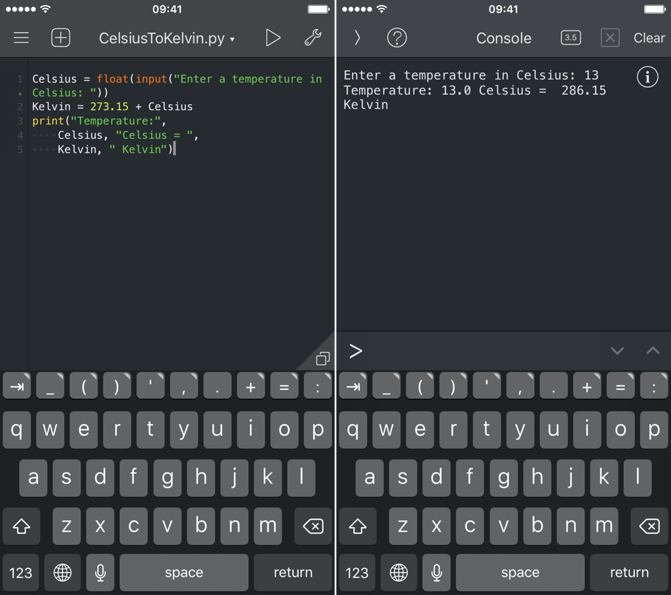This screenshot has height=595, width=671.
Task: Tap return on the console keyboard
Action: tap(630, 573)
